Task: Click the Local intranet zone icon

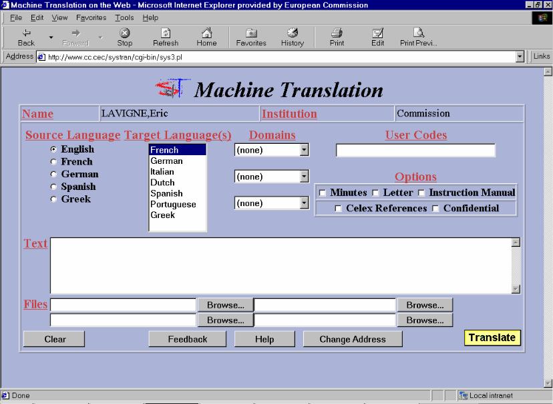Action: [x=463, y=395]
